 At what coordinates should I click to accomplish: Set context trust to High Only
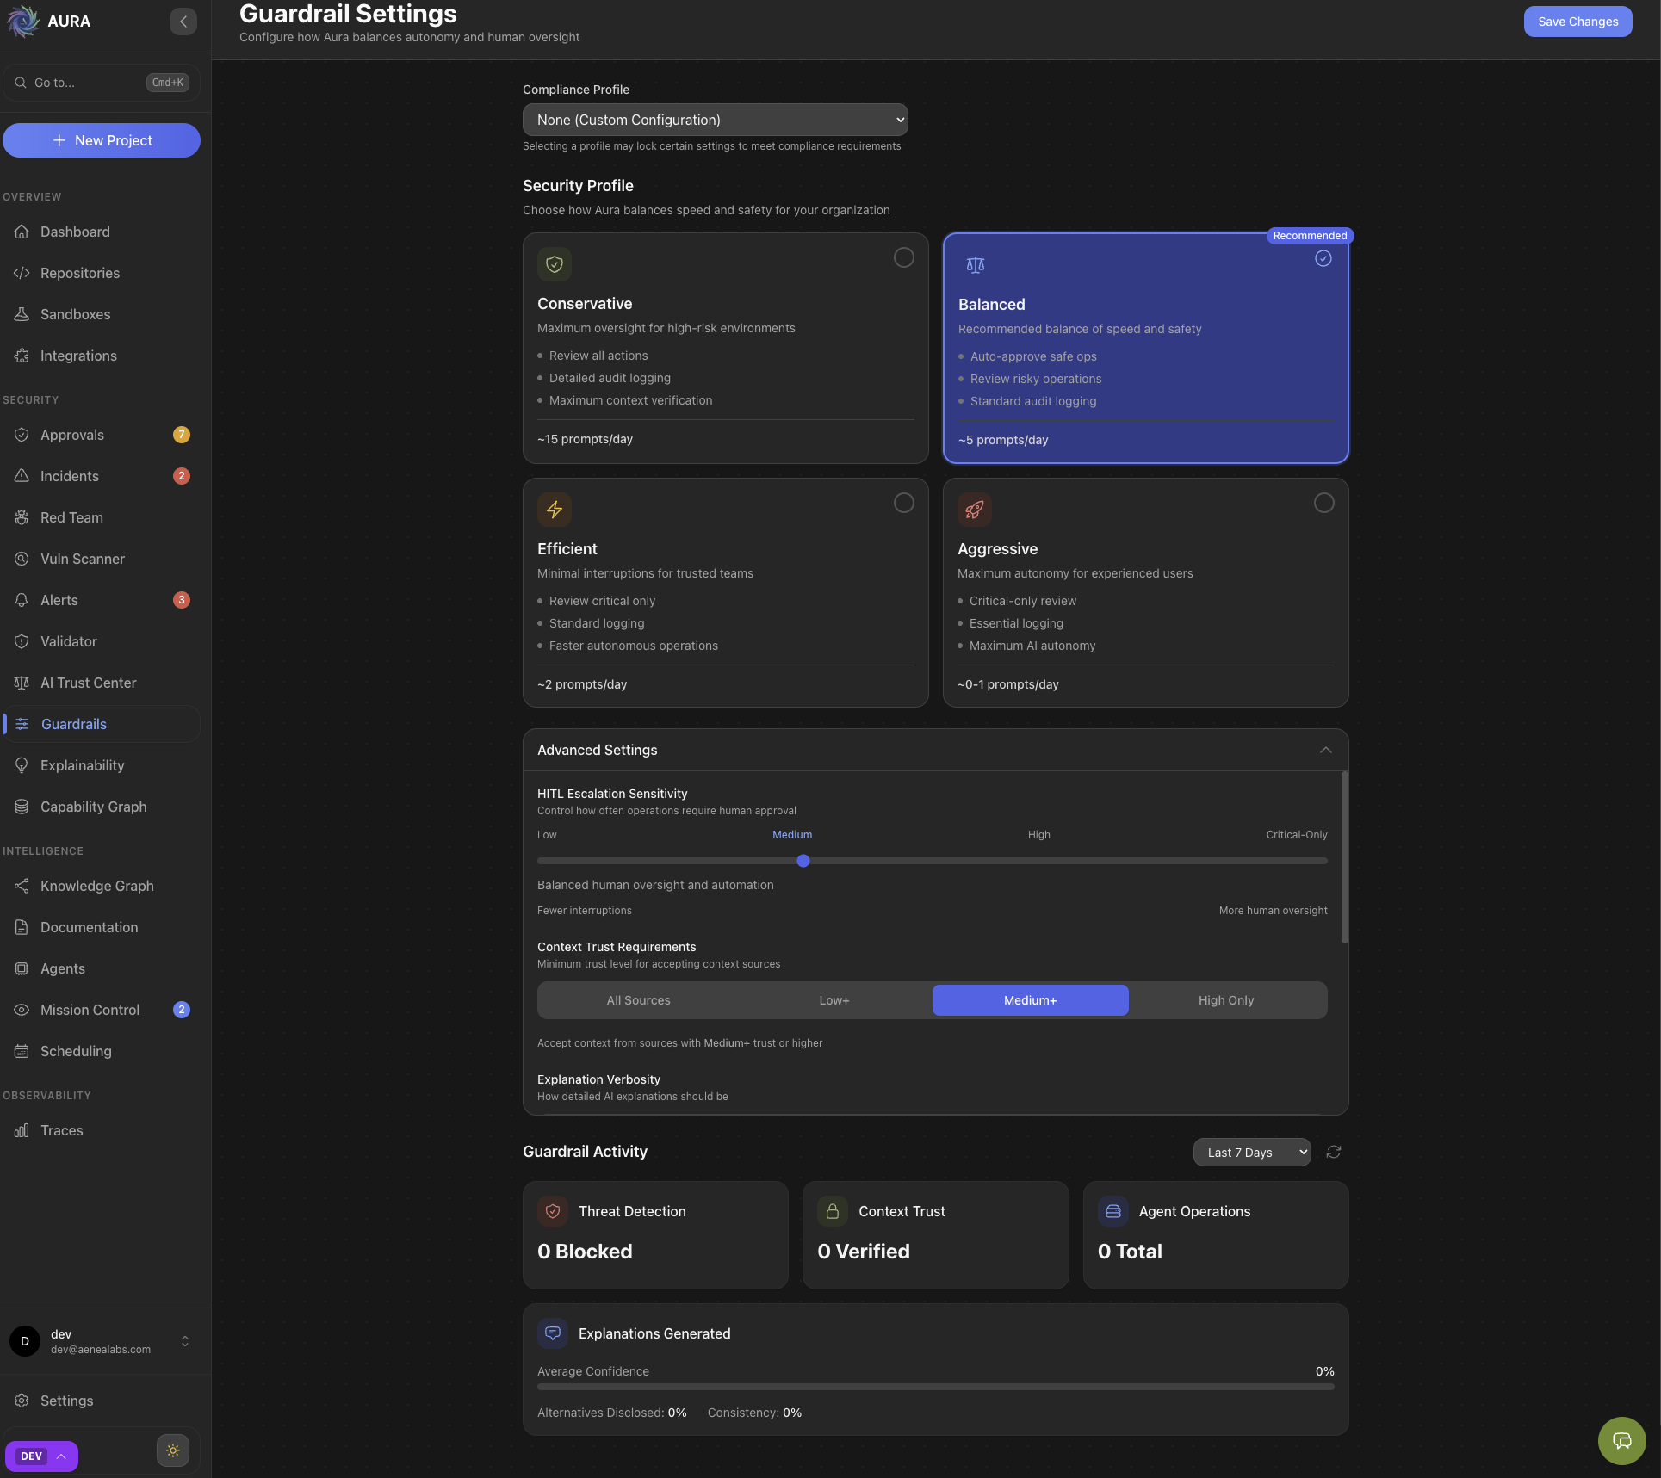tap(1226, 1000)
